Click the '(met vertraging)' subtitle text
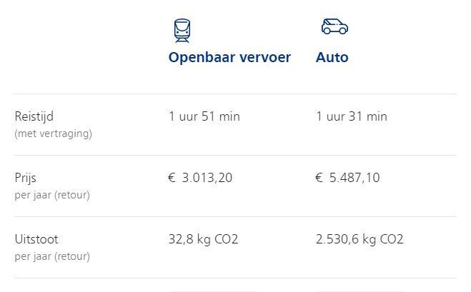The height and width of the screenshot is (292, 471). point(53,134)
